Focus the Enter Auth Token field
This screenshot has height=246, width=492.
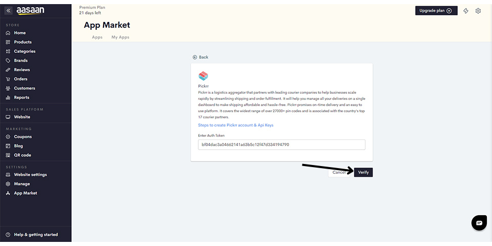click(281, 145)
